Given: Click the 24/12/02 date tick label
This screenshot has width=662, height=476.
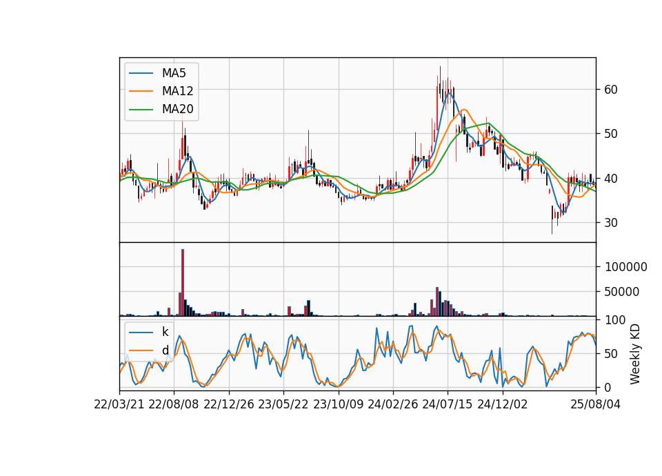Looking at the screenshot, I should click(x=503, y=404).
